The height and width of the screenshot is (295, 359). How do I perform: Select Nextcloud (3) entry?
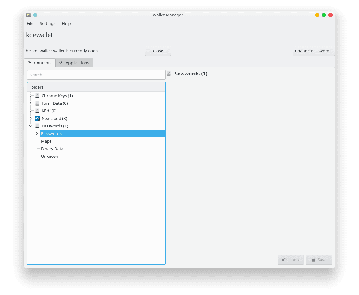[x=54, y=118]
